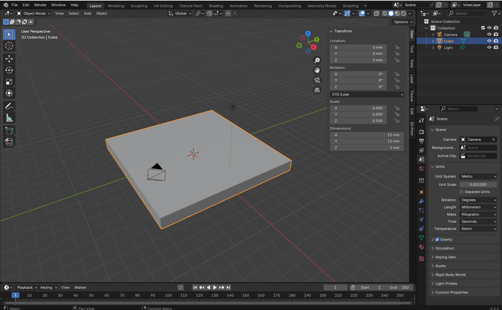The height and width of the screenshot is (310, 502).
Task: Open the Modifiers properties tab icon
Action: point(421,201)
